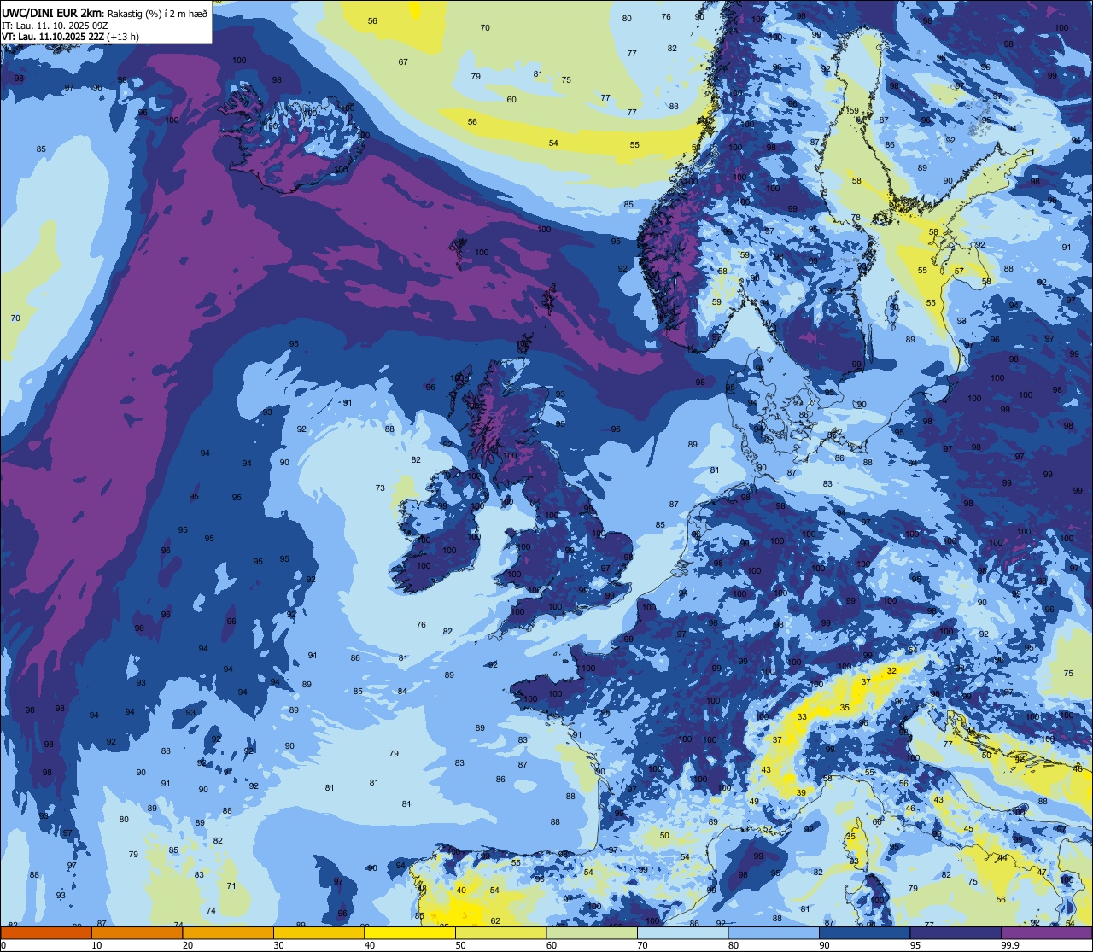This screenshot has height=952, width=1093.
Task: Click the '71' value in the southwest Atlantic
Action: pyautogui.click(x=231, y=886)
